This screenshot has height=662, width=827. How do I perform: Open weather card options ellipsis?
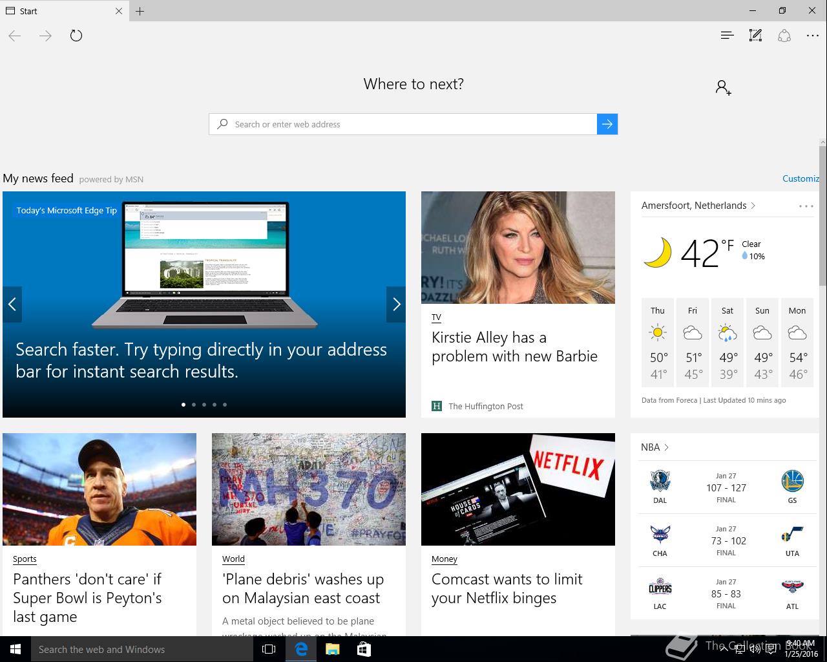coord(806,206)
